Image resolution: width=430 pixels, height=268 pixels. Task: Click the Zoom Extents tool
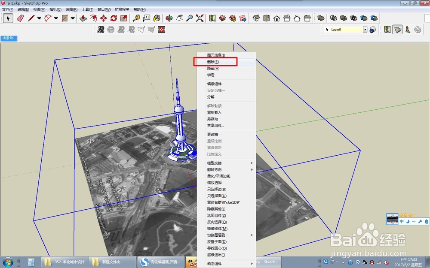(x=200, y=18)
